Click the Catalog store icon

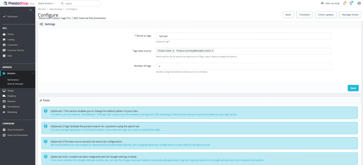pyautogui.click(x=4, y=40)
